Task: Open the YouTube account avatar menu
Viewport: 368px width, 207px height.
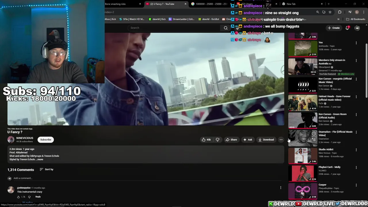Action: point(357,28)
